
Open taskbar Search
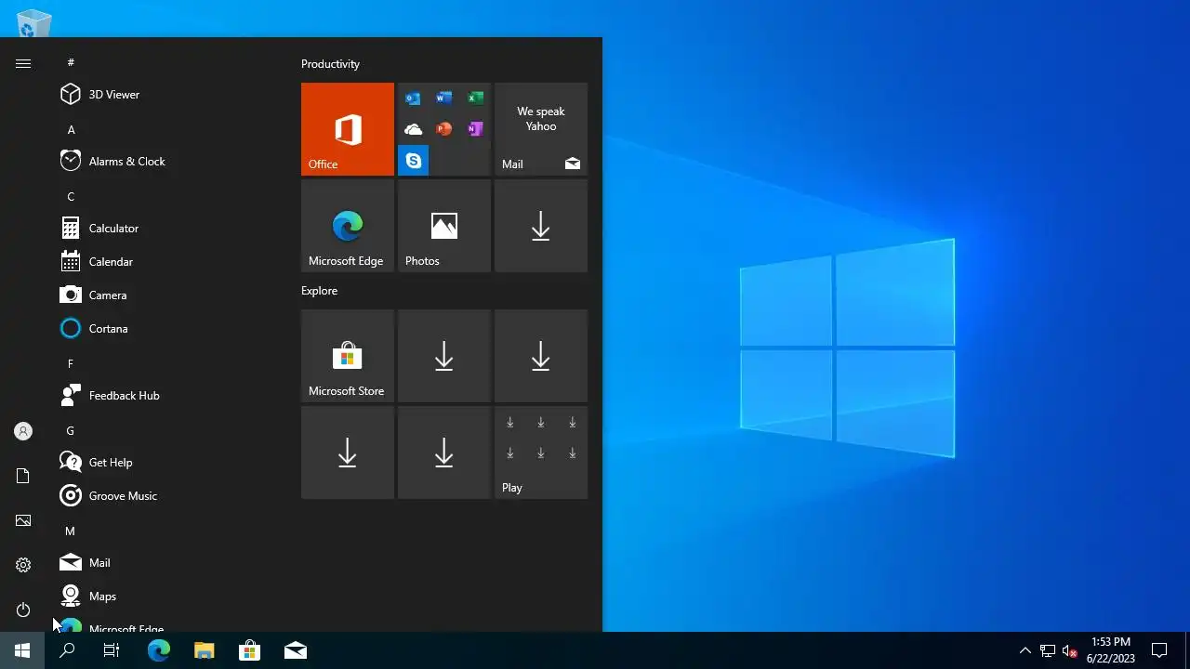pos(67,650)
